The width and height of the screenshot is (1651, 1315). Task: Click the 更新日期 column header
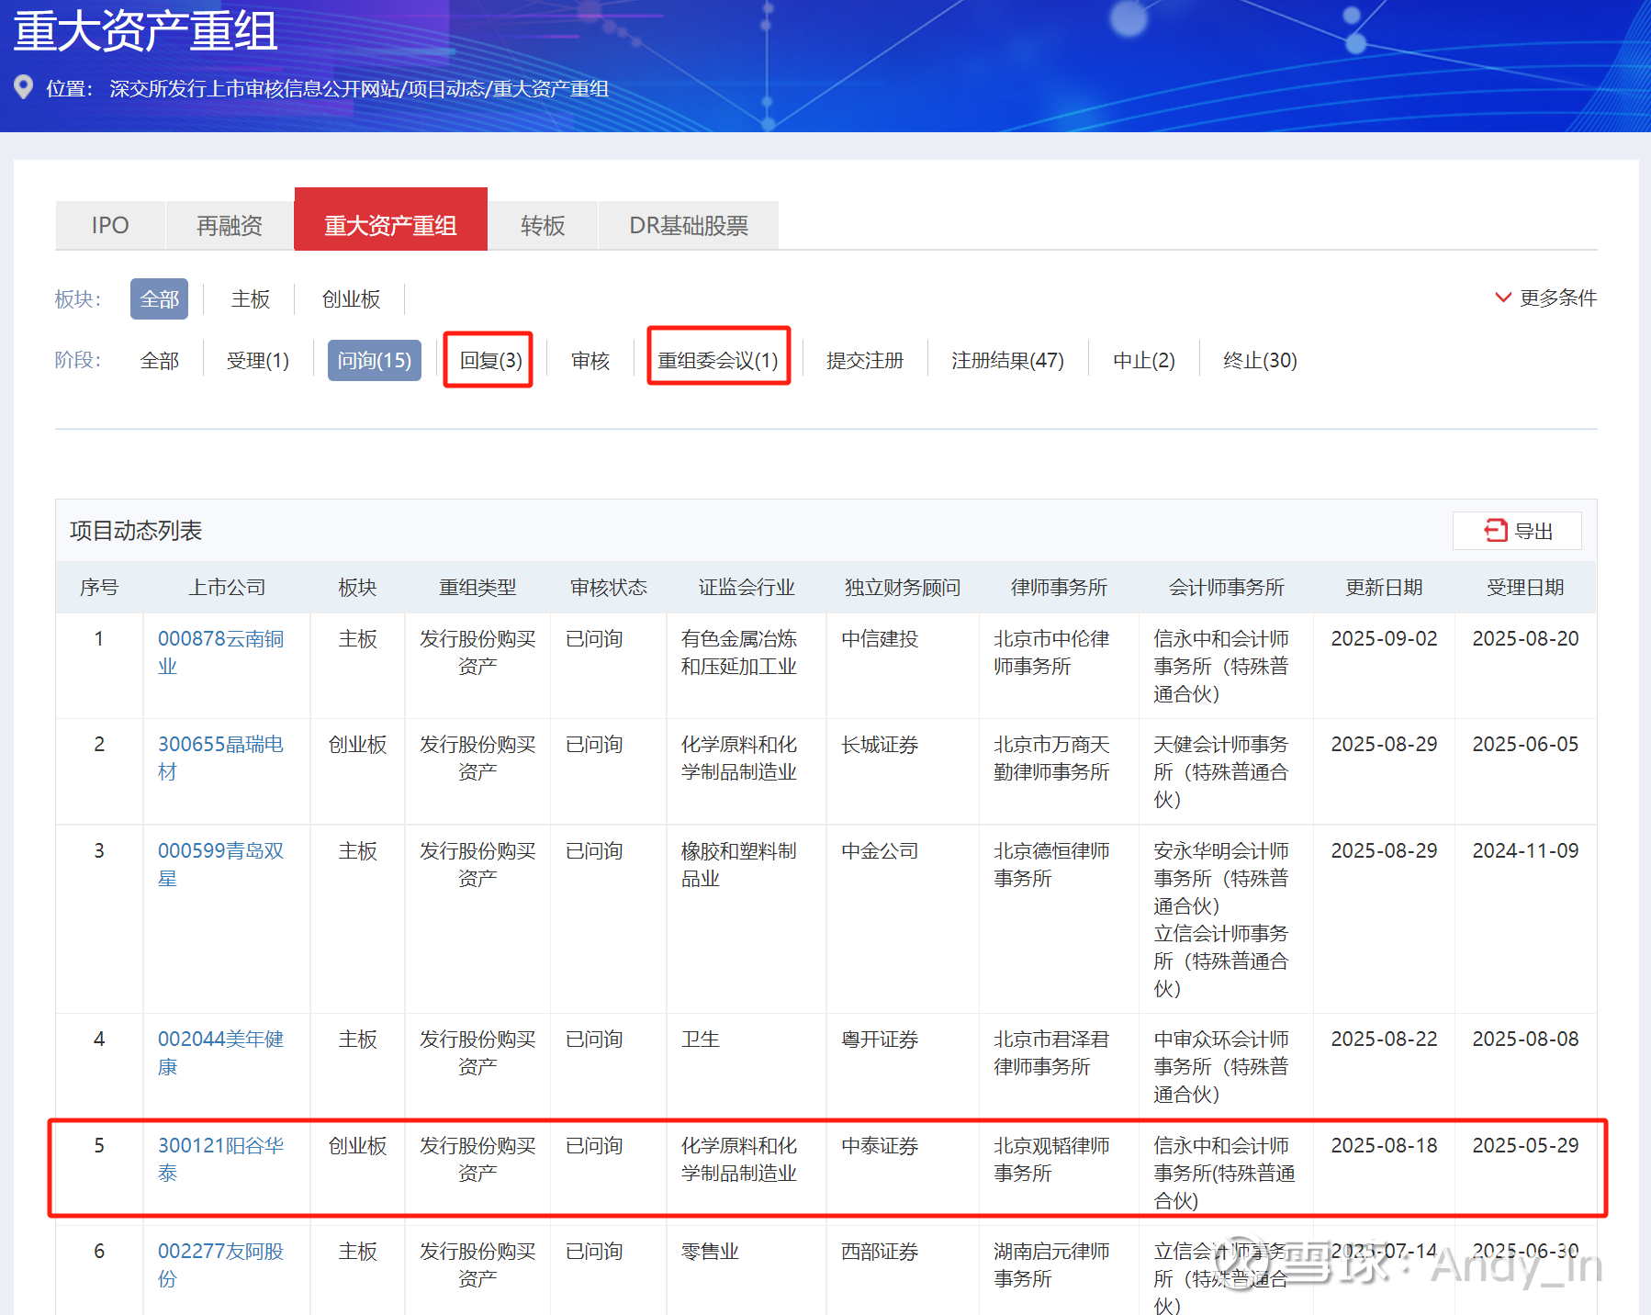pyautogui.click(x=1383, y=588)
